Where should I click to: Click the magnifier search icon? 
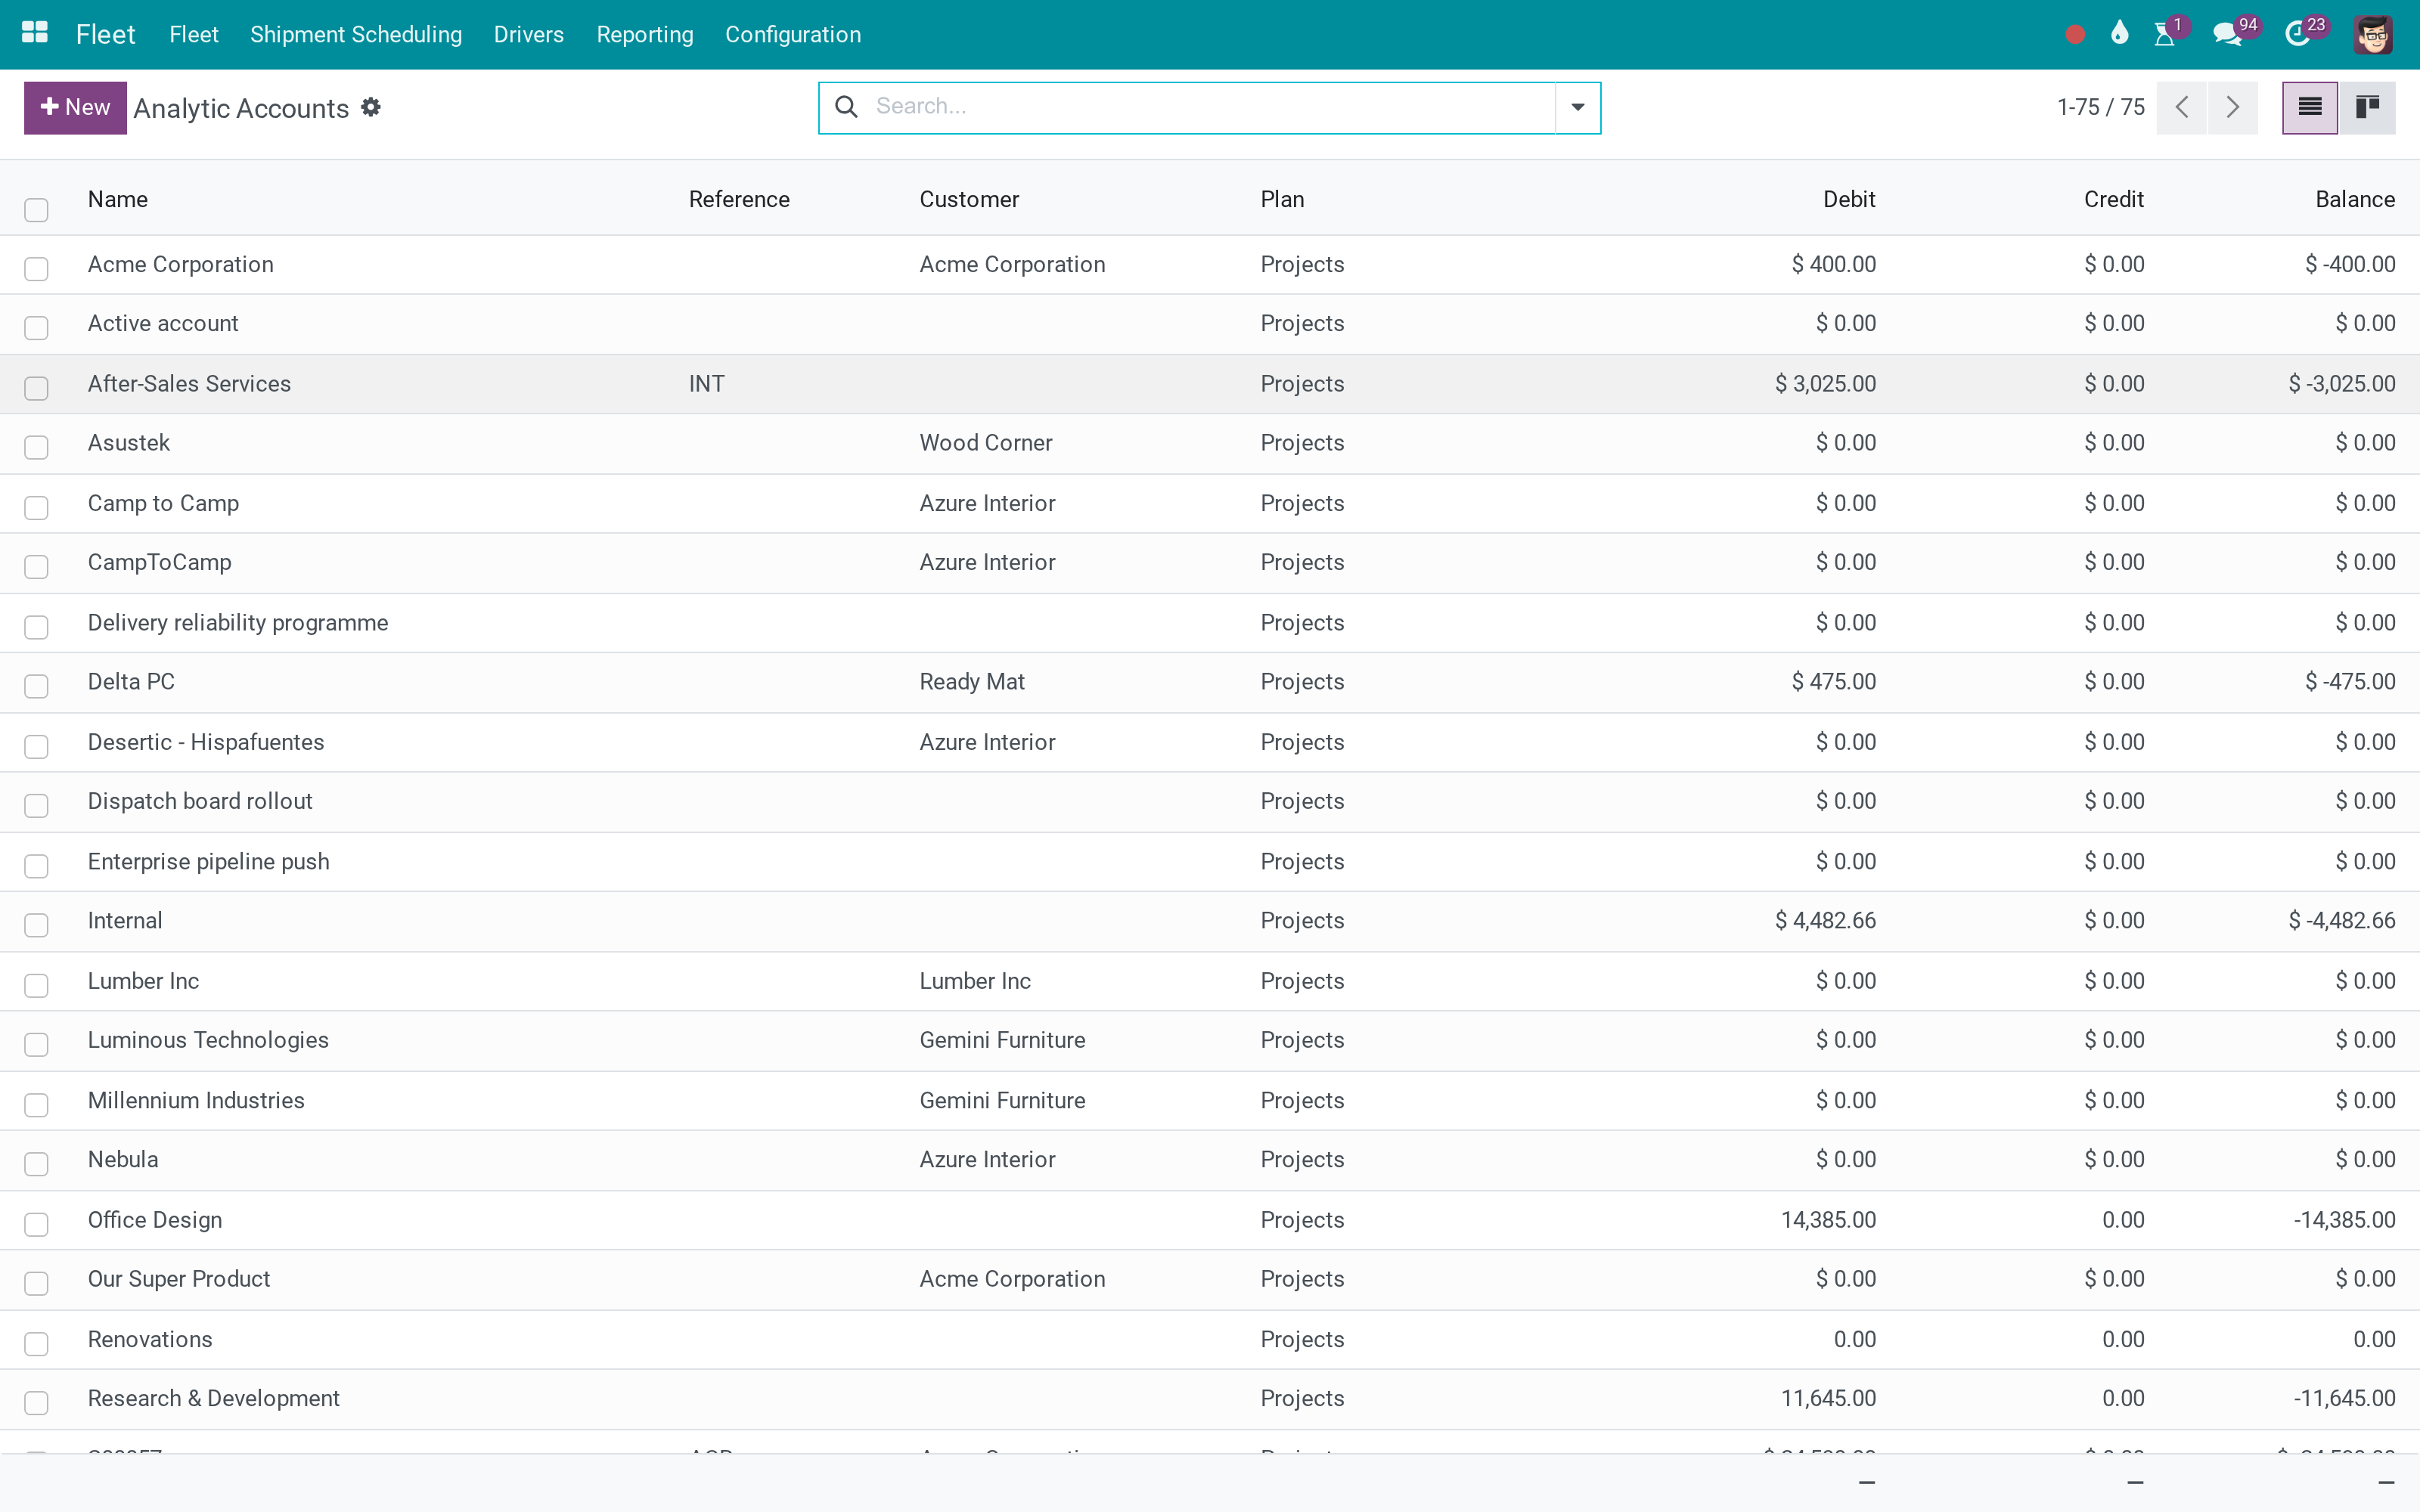pos(846,106)
